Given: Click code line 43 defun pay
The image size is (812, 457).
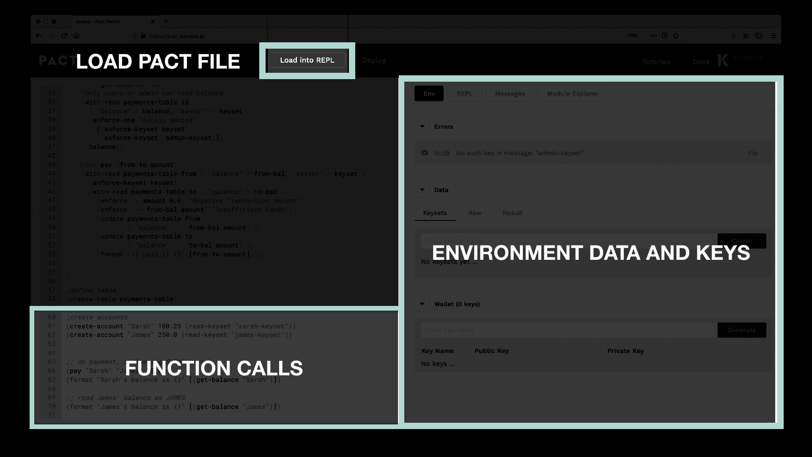Looking at the screenshot, I should (126, 165).
